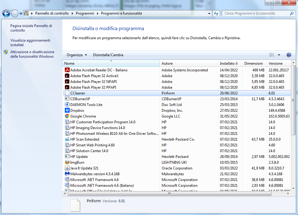Screen dimensions: 298x215
Task: Click the Adobe Flash Player 32 ActiveX icon
Action: (x=67, y=76)
